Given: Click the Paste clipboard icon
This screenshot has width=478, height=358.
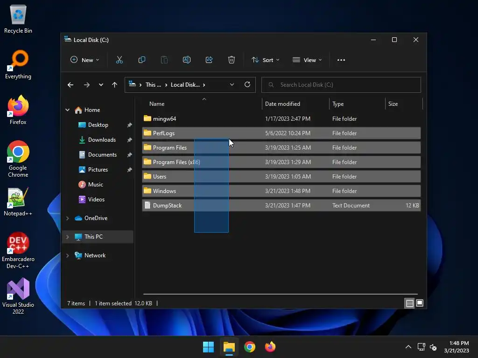Looking at the screenshot, I should click(164, 60).
